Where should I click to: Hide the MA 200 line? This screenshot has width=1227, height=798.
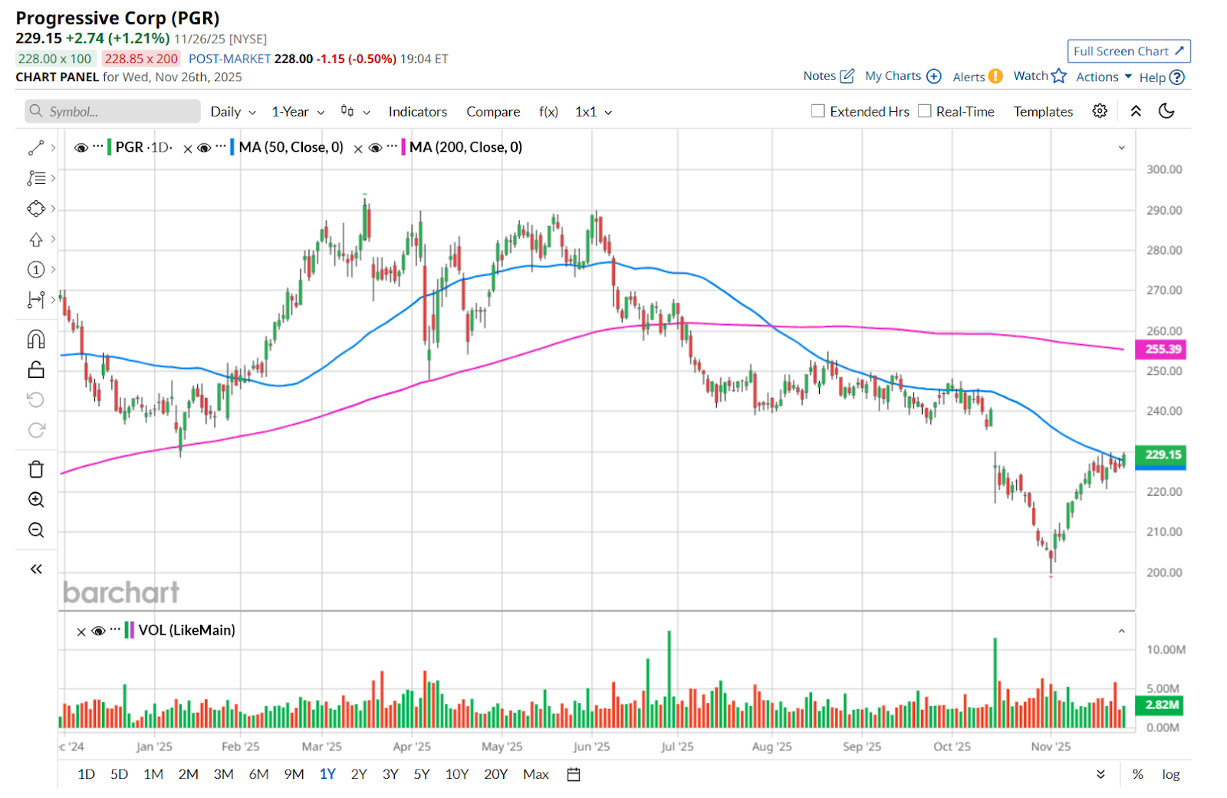pyautogui.click(x=375, y=147)
